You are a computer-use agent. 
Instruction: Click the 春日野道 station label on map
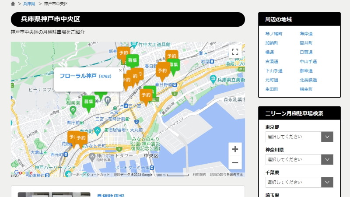pyautogui.click(x=164, y=84)
